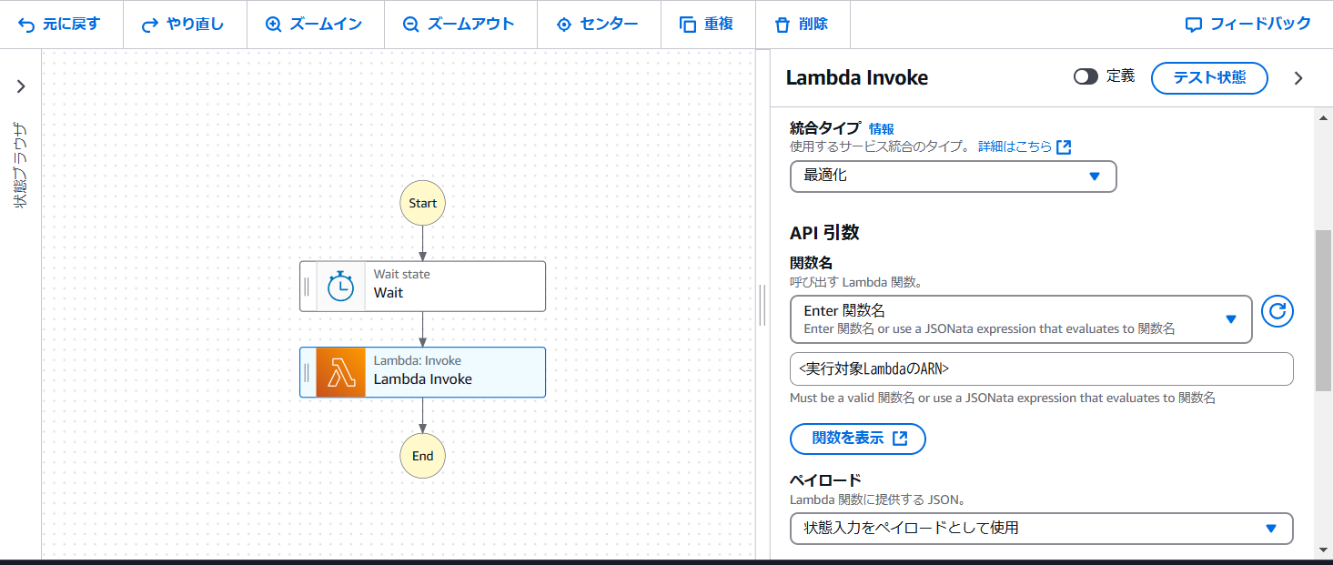
Task: Click the panel resize divider handle
Action: click(762, 305)
